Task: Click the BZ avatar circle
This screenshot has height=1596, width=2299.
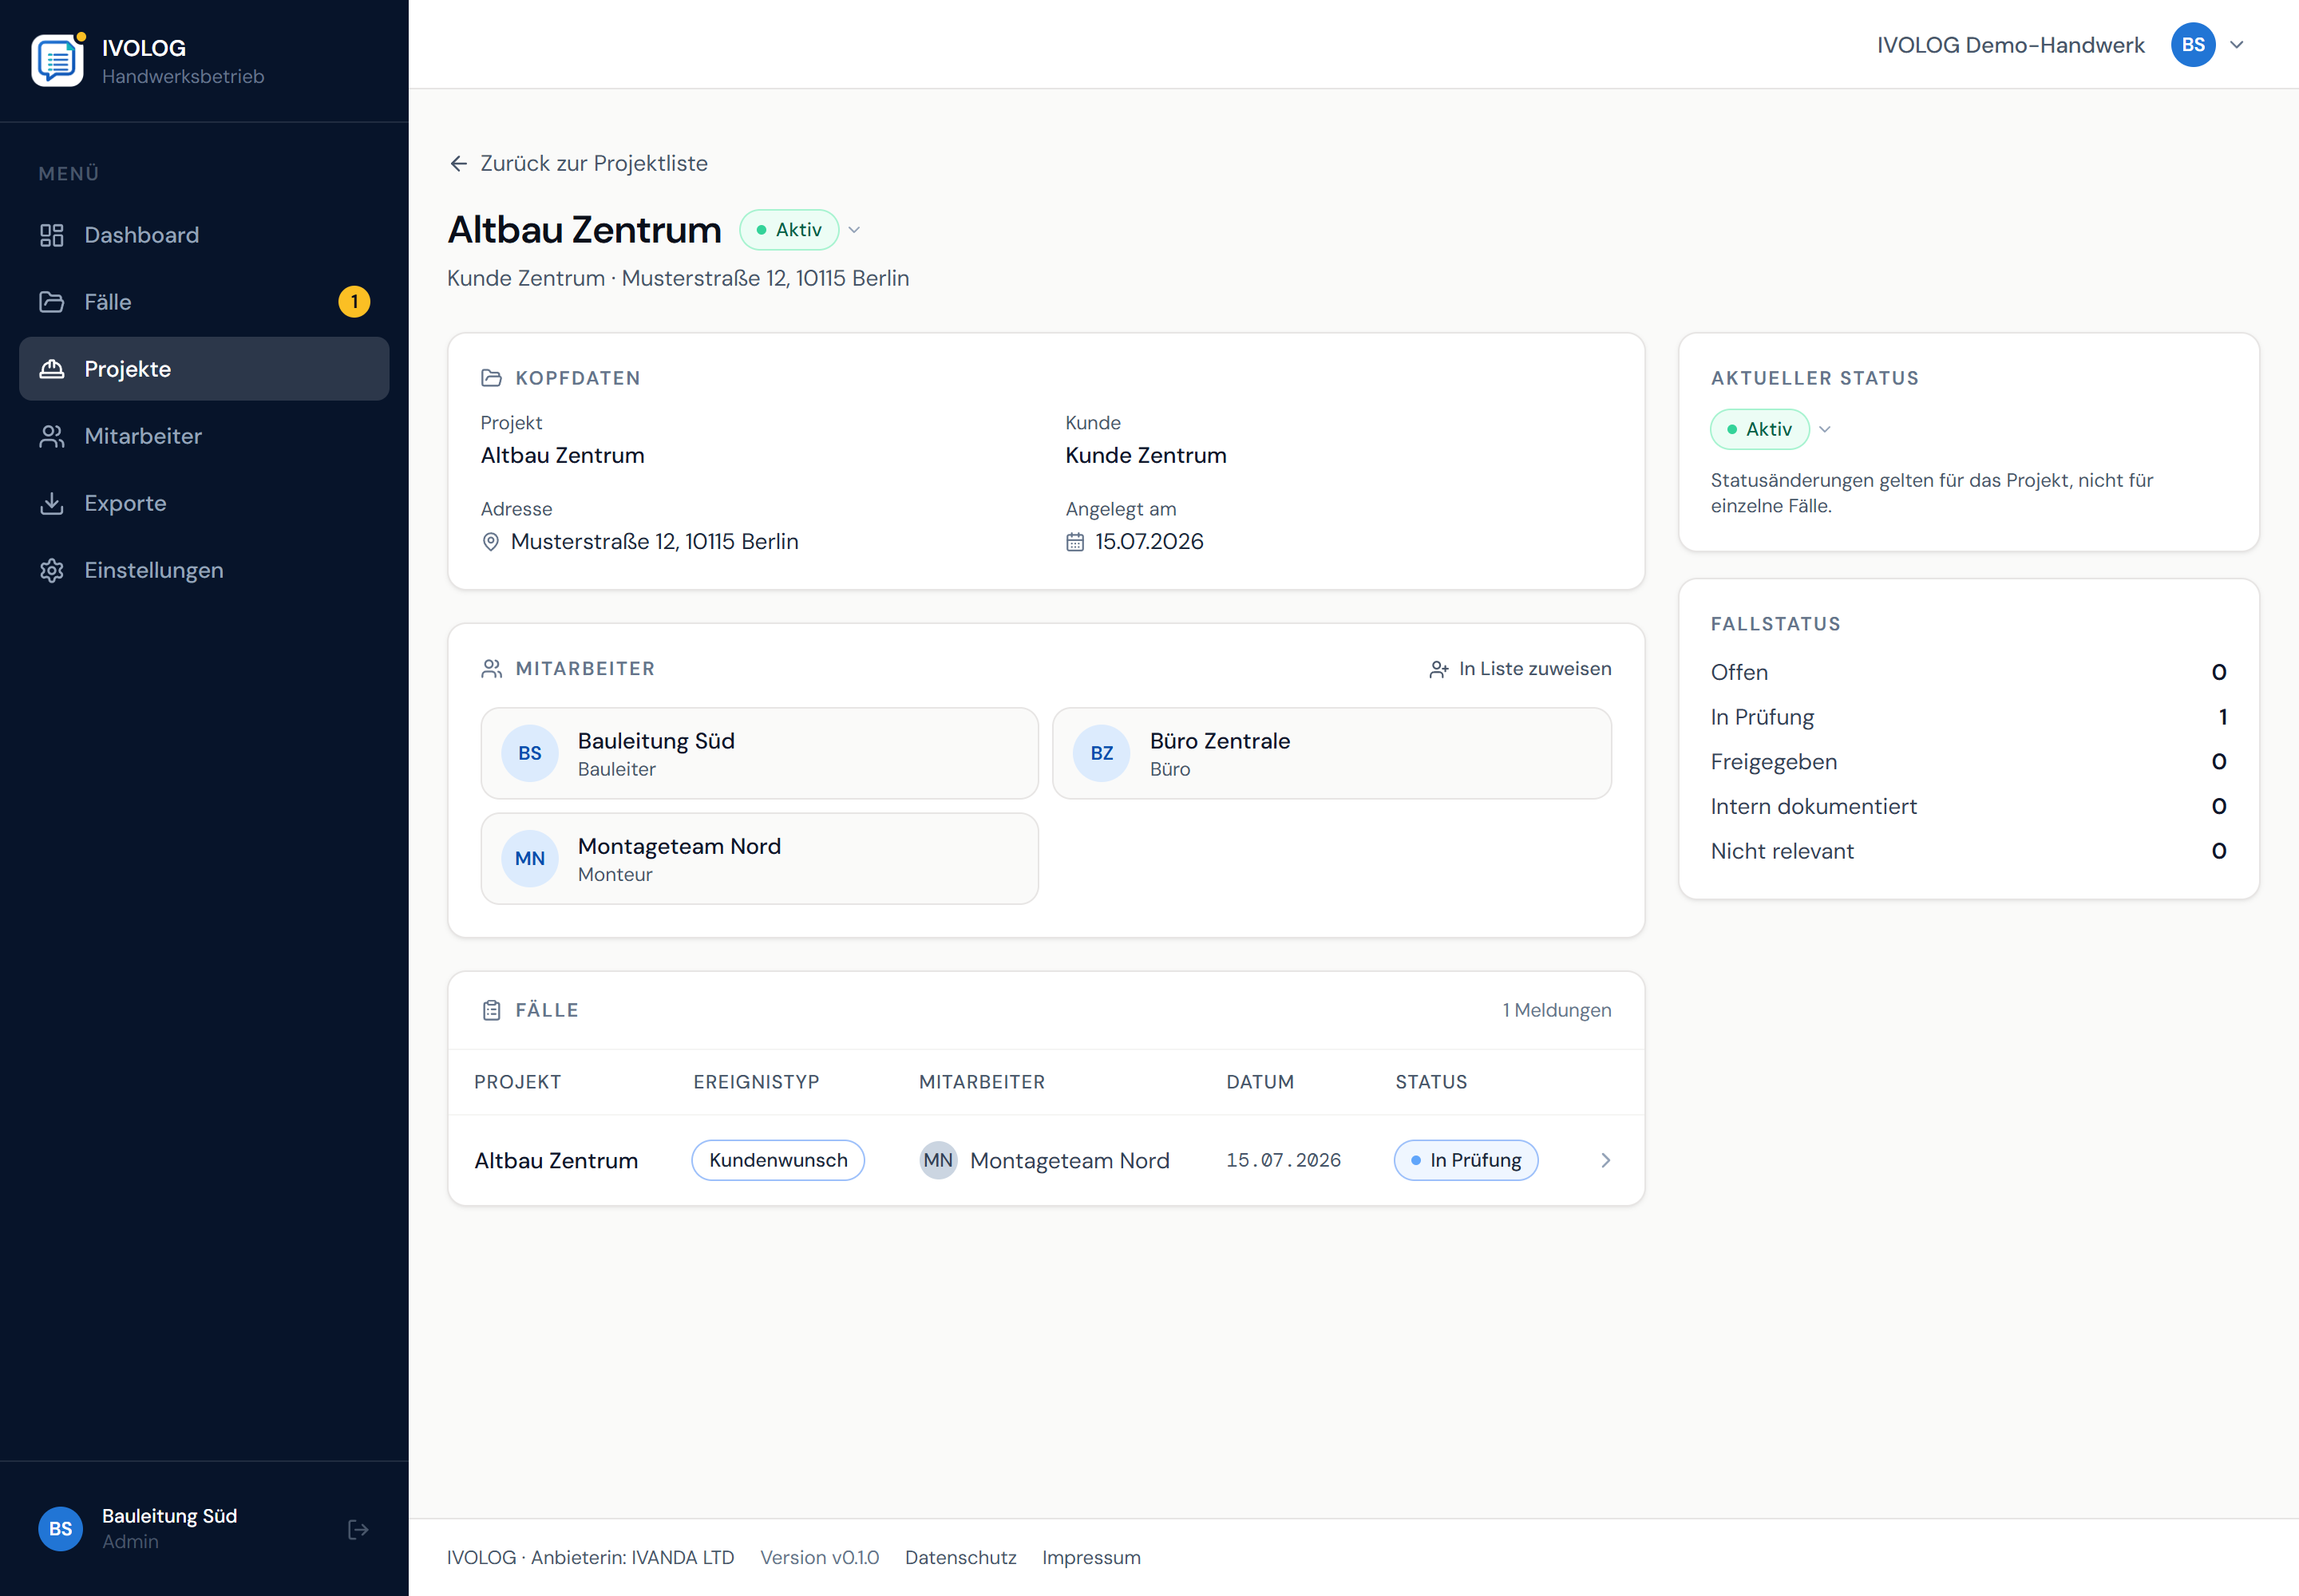Action: [x=1102, y=753]
